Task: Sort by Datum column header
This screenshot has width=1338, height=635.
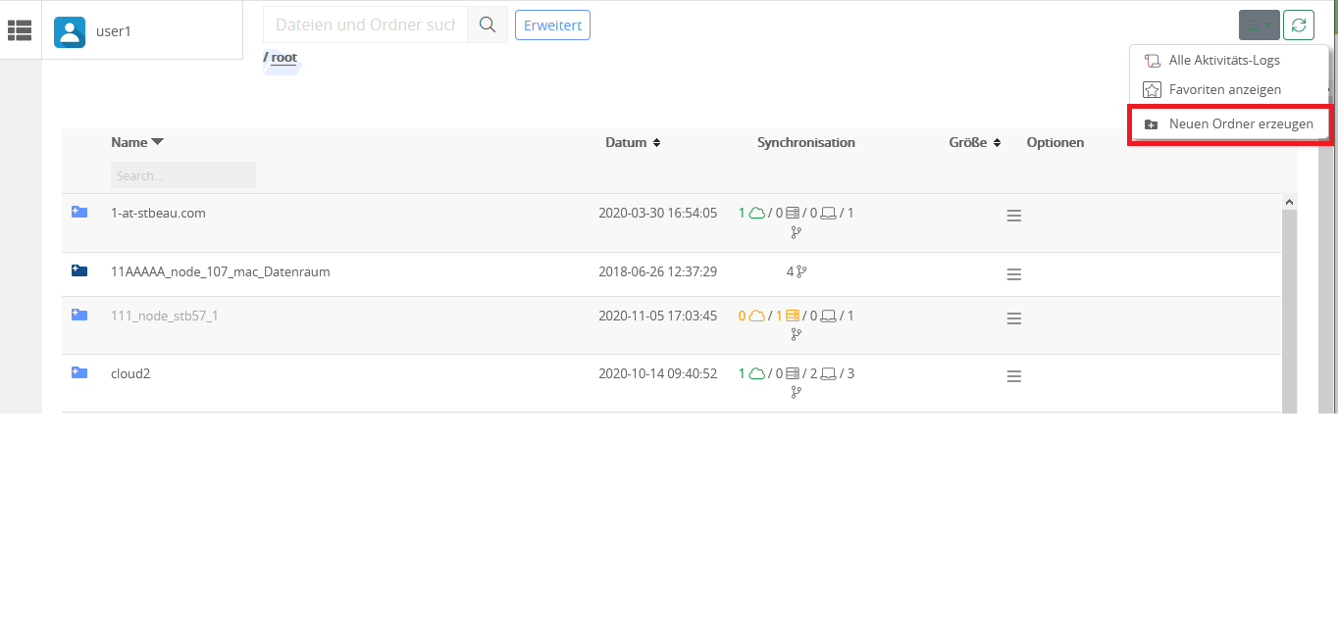Action: click(633, 142)
